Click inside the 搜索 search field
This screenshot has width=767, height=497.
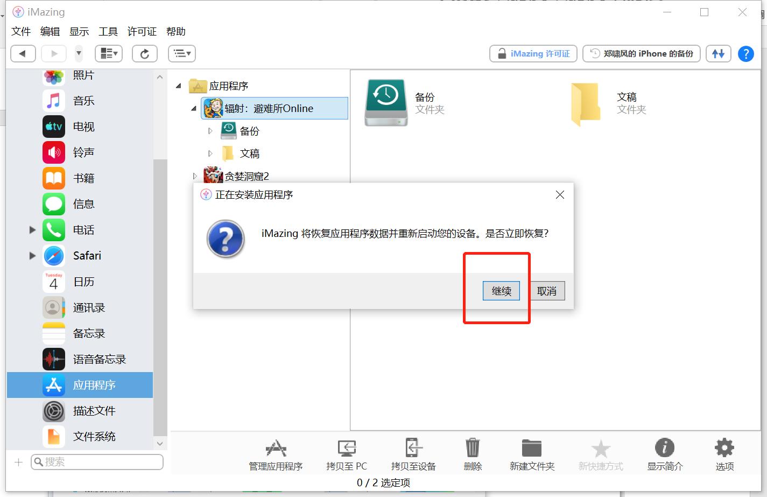click(97, 461)
